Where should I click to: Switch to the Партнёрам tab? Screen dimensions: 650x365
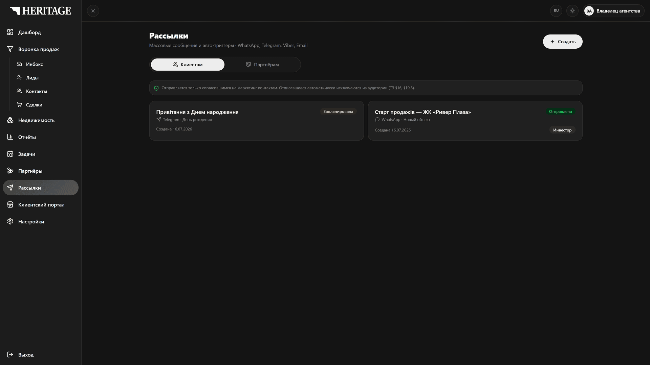(x=262, y=65)
